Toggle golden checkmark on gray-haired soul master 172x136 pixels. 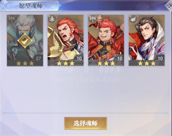tap(25, 41)
